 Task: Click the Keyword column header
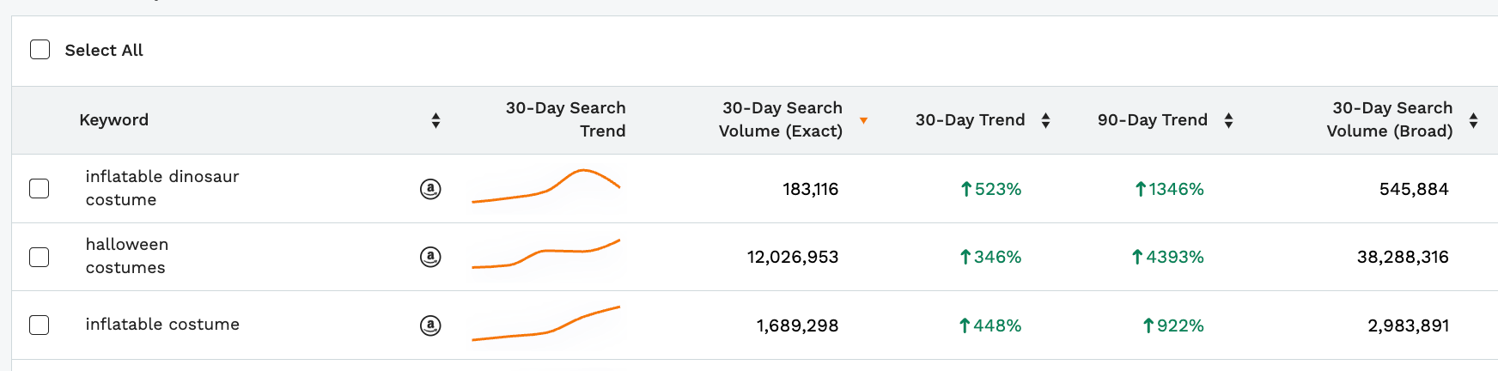114,120
